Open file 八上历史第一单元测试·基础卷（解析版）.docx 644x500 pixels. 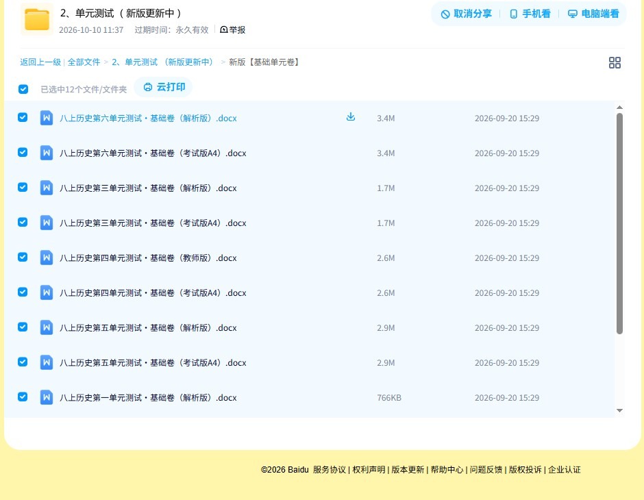point(148,397)
